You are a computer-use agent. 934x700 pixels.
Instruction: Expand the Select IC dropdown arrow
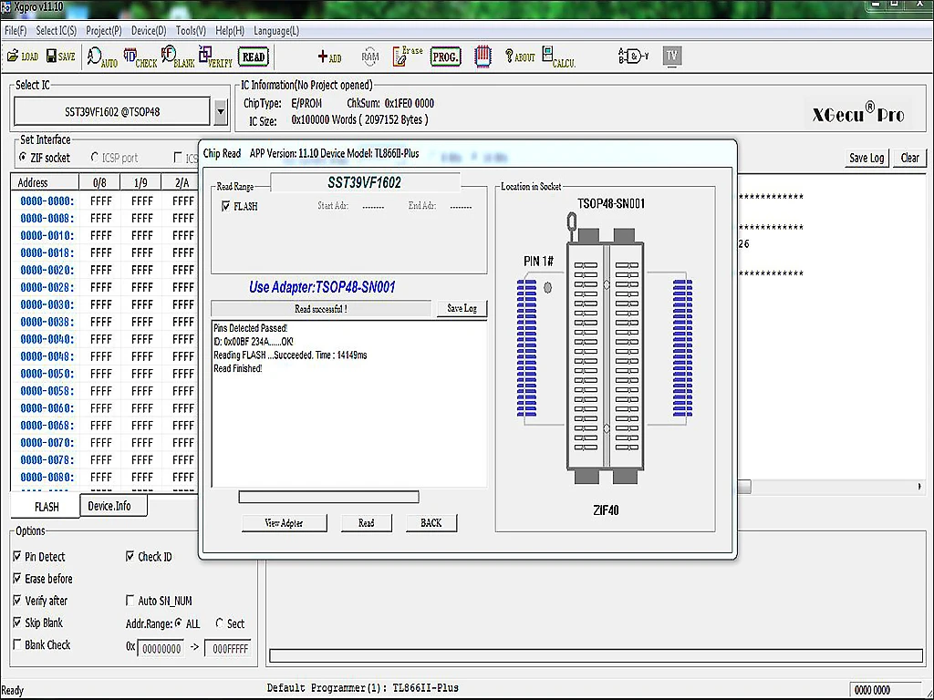click(220, 113)
